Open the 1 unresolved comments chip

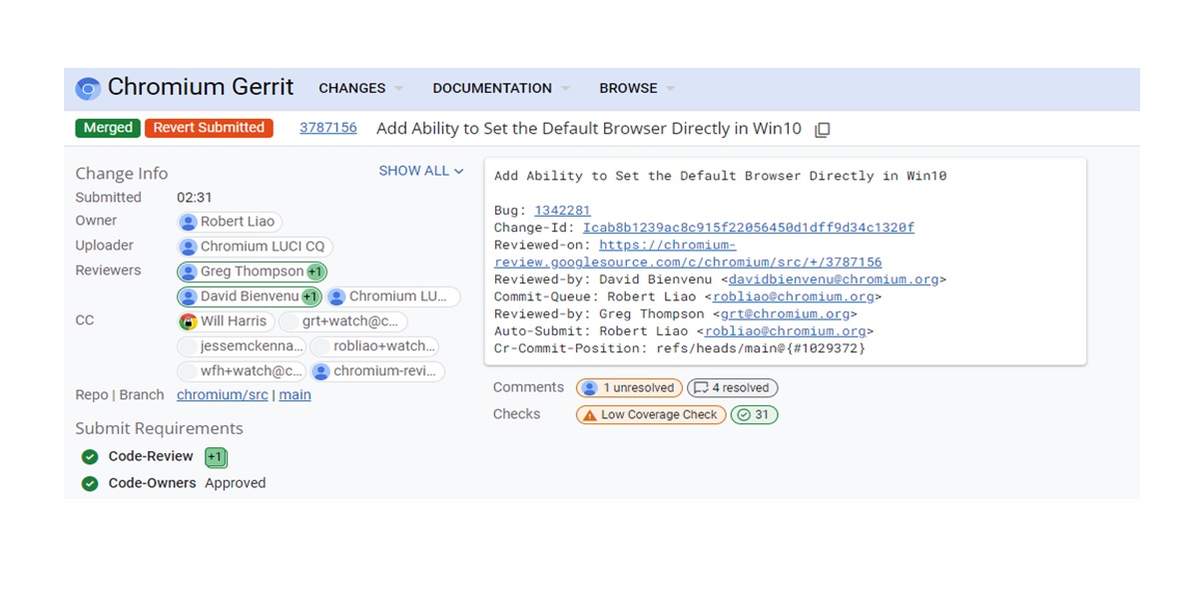point(629,388)
